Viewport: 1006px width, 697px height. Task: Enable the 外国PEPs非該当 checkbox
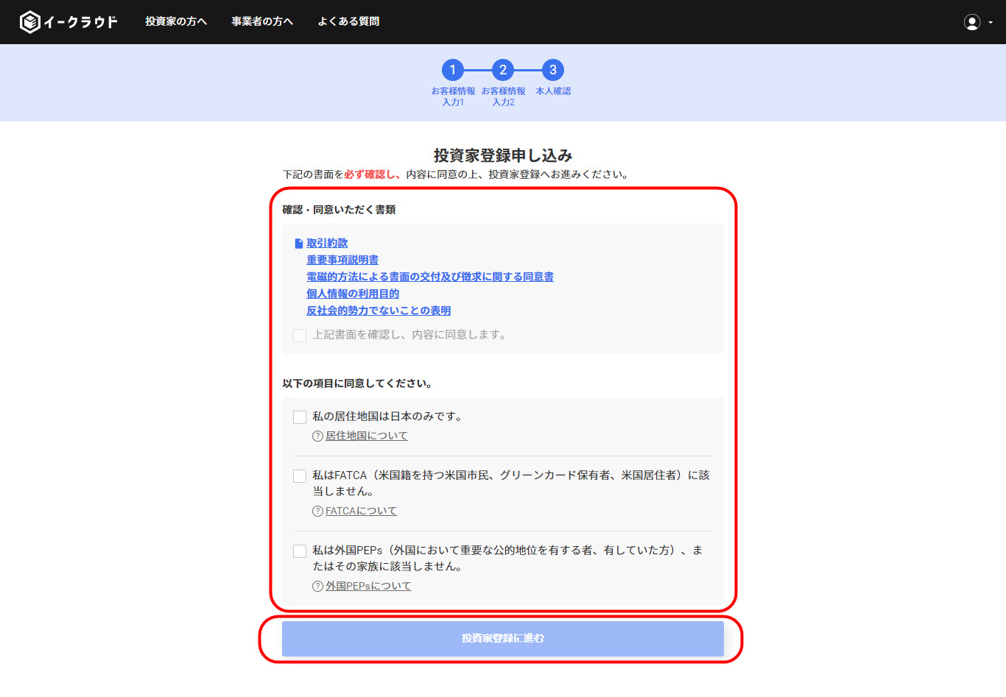point(299,551)
